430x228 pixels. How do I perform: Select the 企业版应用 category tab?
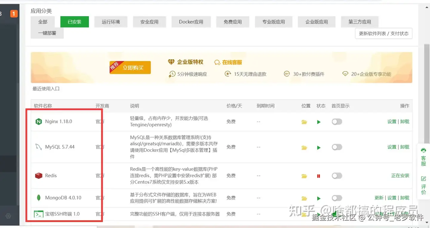pos(317,22)
